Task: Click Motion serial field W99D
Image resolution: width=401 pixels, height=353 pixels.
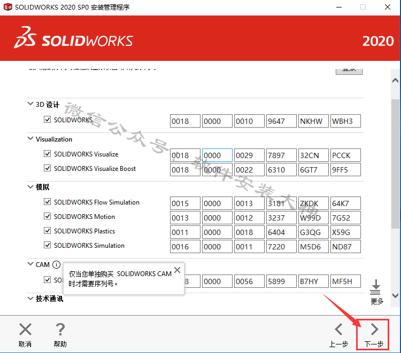Action: (313, 218)
